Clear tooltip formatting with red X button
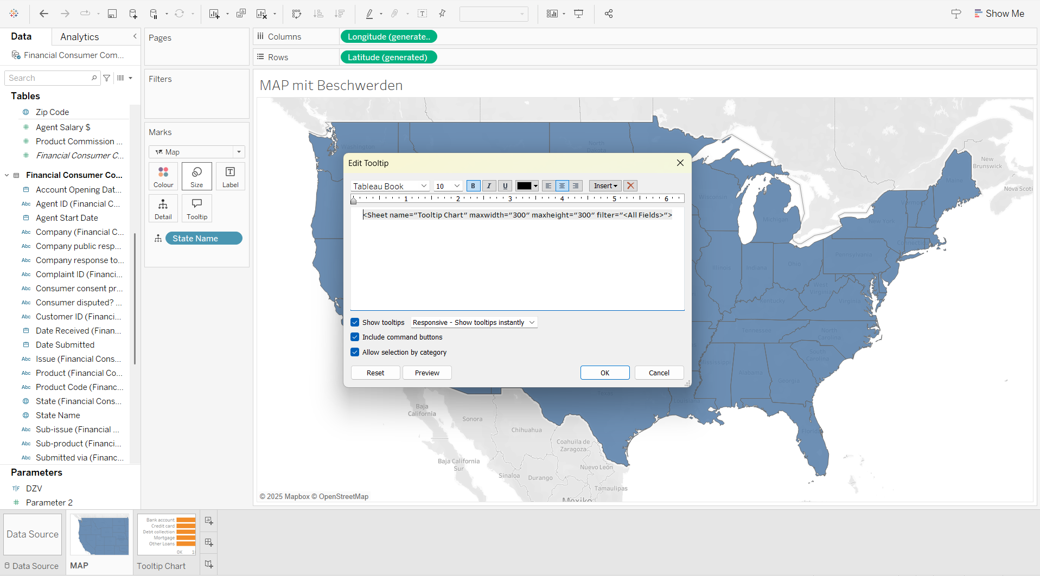 630,185
